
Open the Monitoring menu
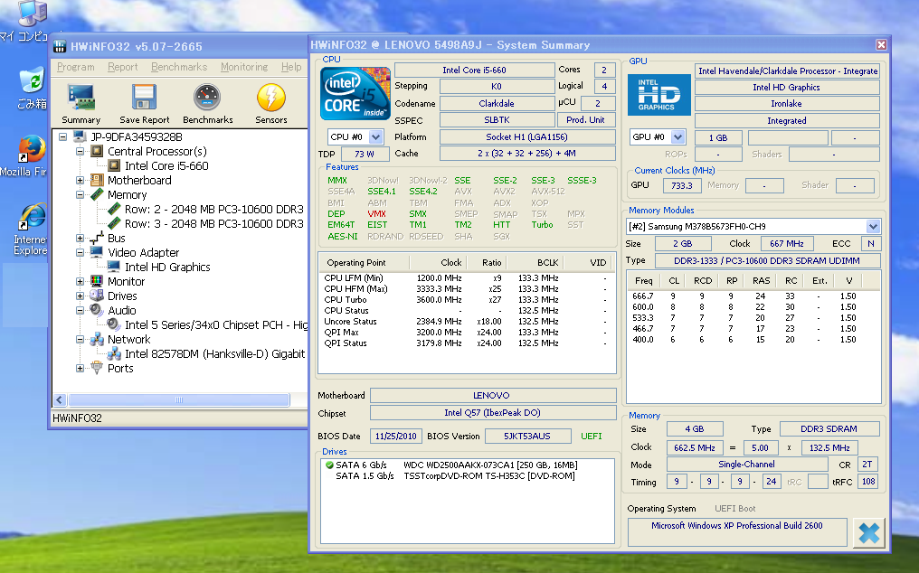pos(243,67)
